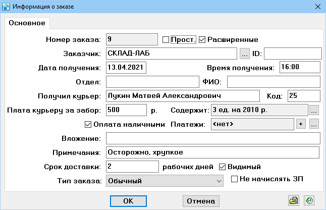Switch to the Основное tab
Screen dimensions: 326x210
point(27,23)
